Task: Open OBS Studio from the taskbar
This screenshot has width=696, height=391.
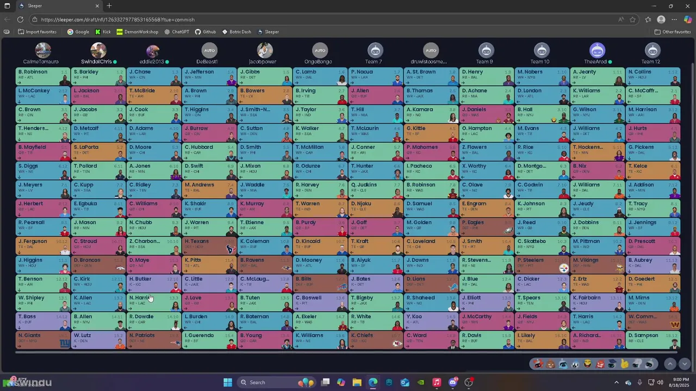Action: pyautogui.click(x=469, y=382)
